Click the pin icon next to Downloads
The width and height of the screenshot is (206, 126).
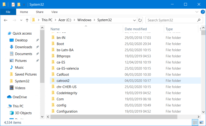[x=38, y=47]
